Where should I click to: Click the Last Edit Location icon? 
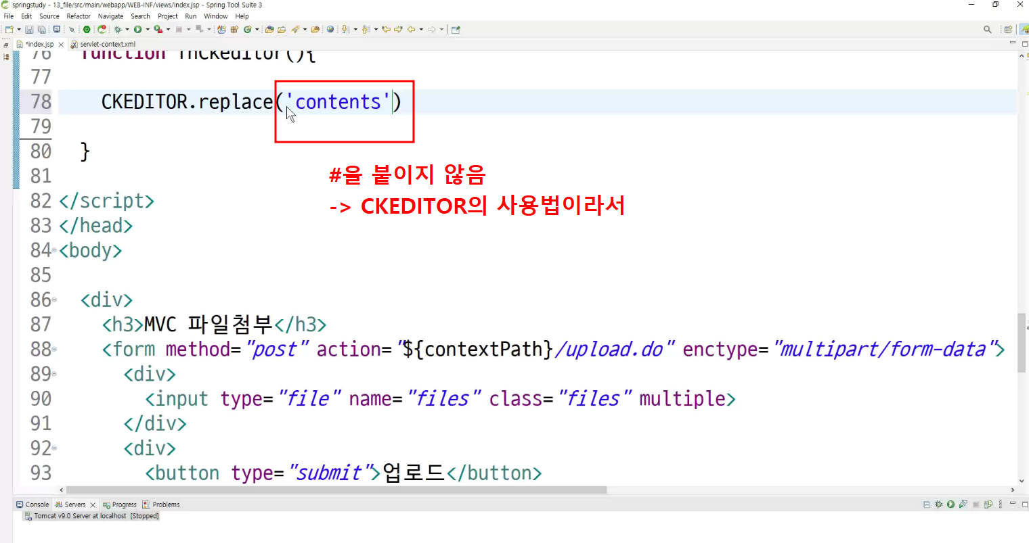[386, 30]
